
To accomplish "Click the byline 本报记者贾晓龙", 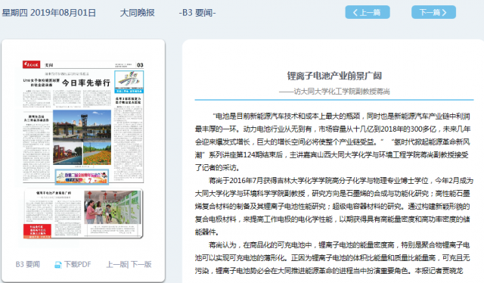I will point(439,271).
